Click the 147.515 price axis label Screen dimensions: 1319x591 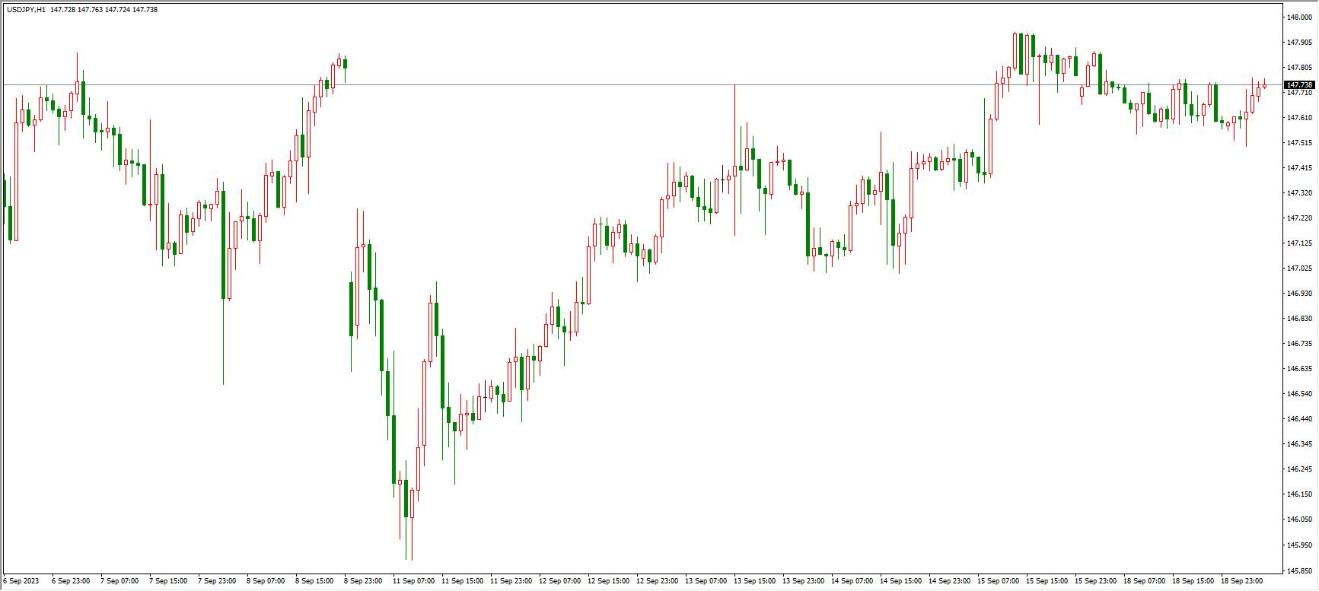pyautogui.click(x=1299, y=143)
